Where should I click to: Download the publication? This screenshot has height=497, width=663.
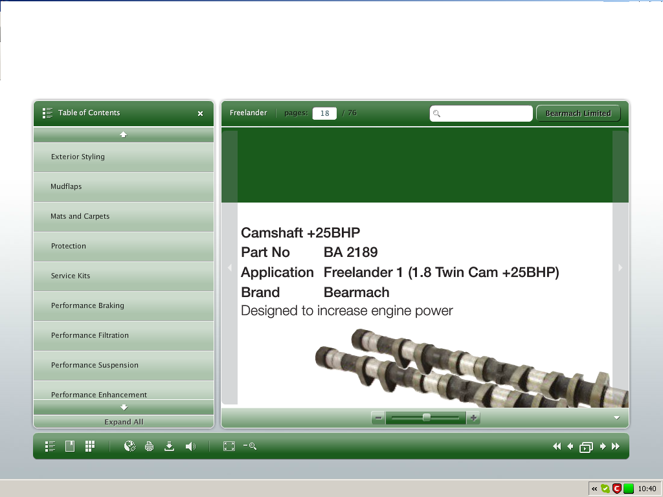pyautogui.click(x=169, y=447)
